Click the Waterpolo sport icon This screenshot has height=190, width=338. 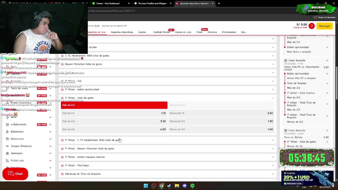coord(7,153)
